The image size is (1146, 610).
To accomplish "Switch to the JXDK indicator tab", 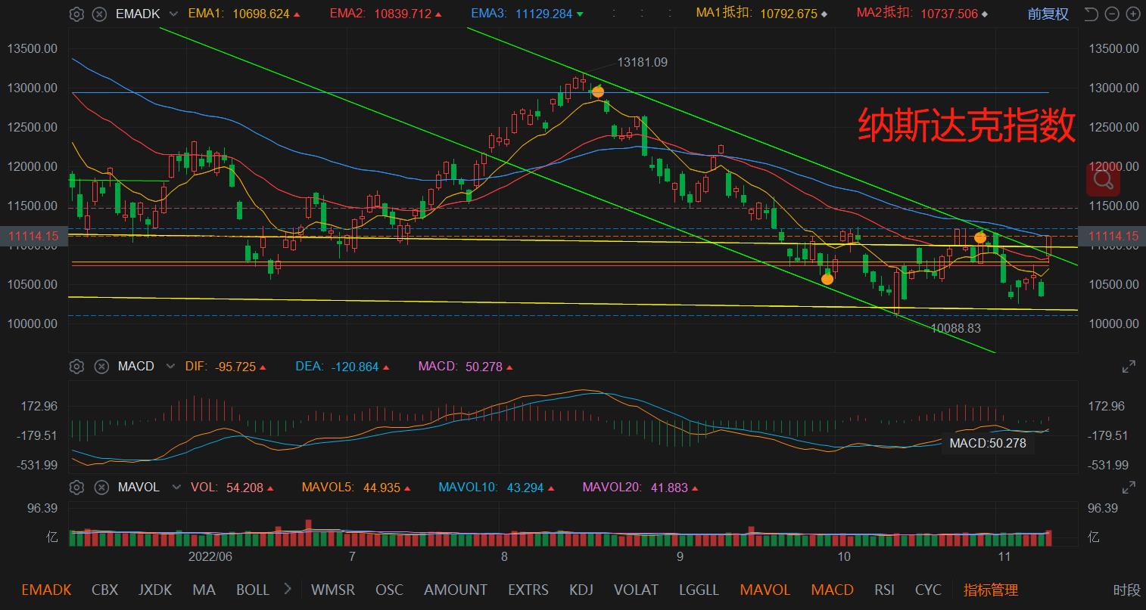I will pyautogui.click(x=155, y=590).
